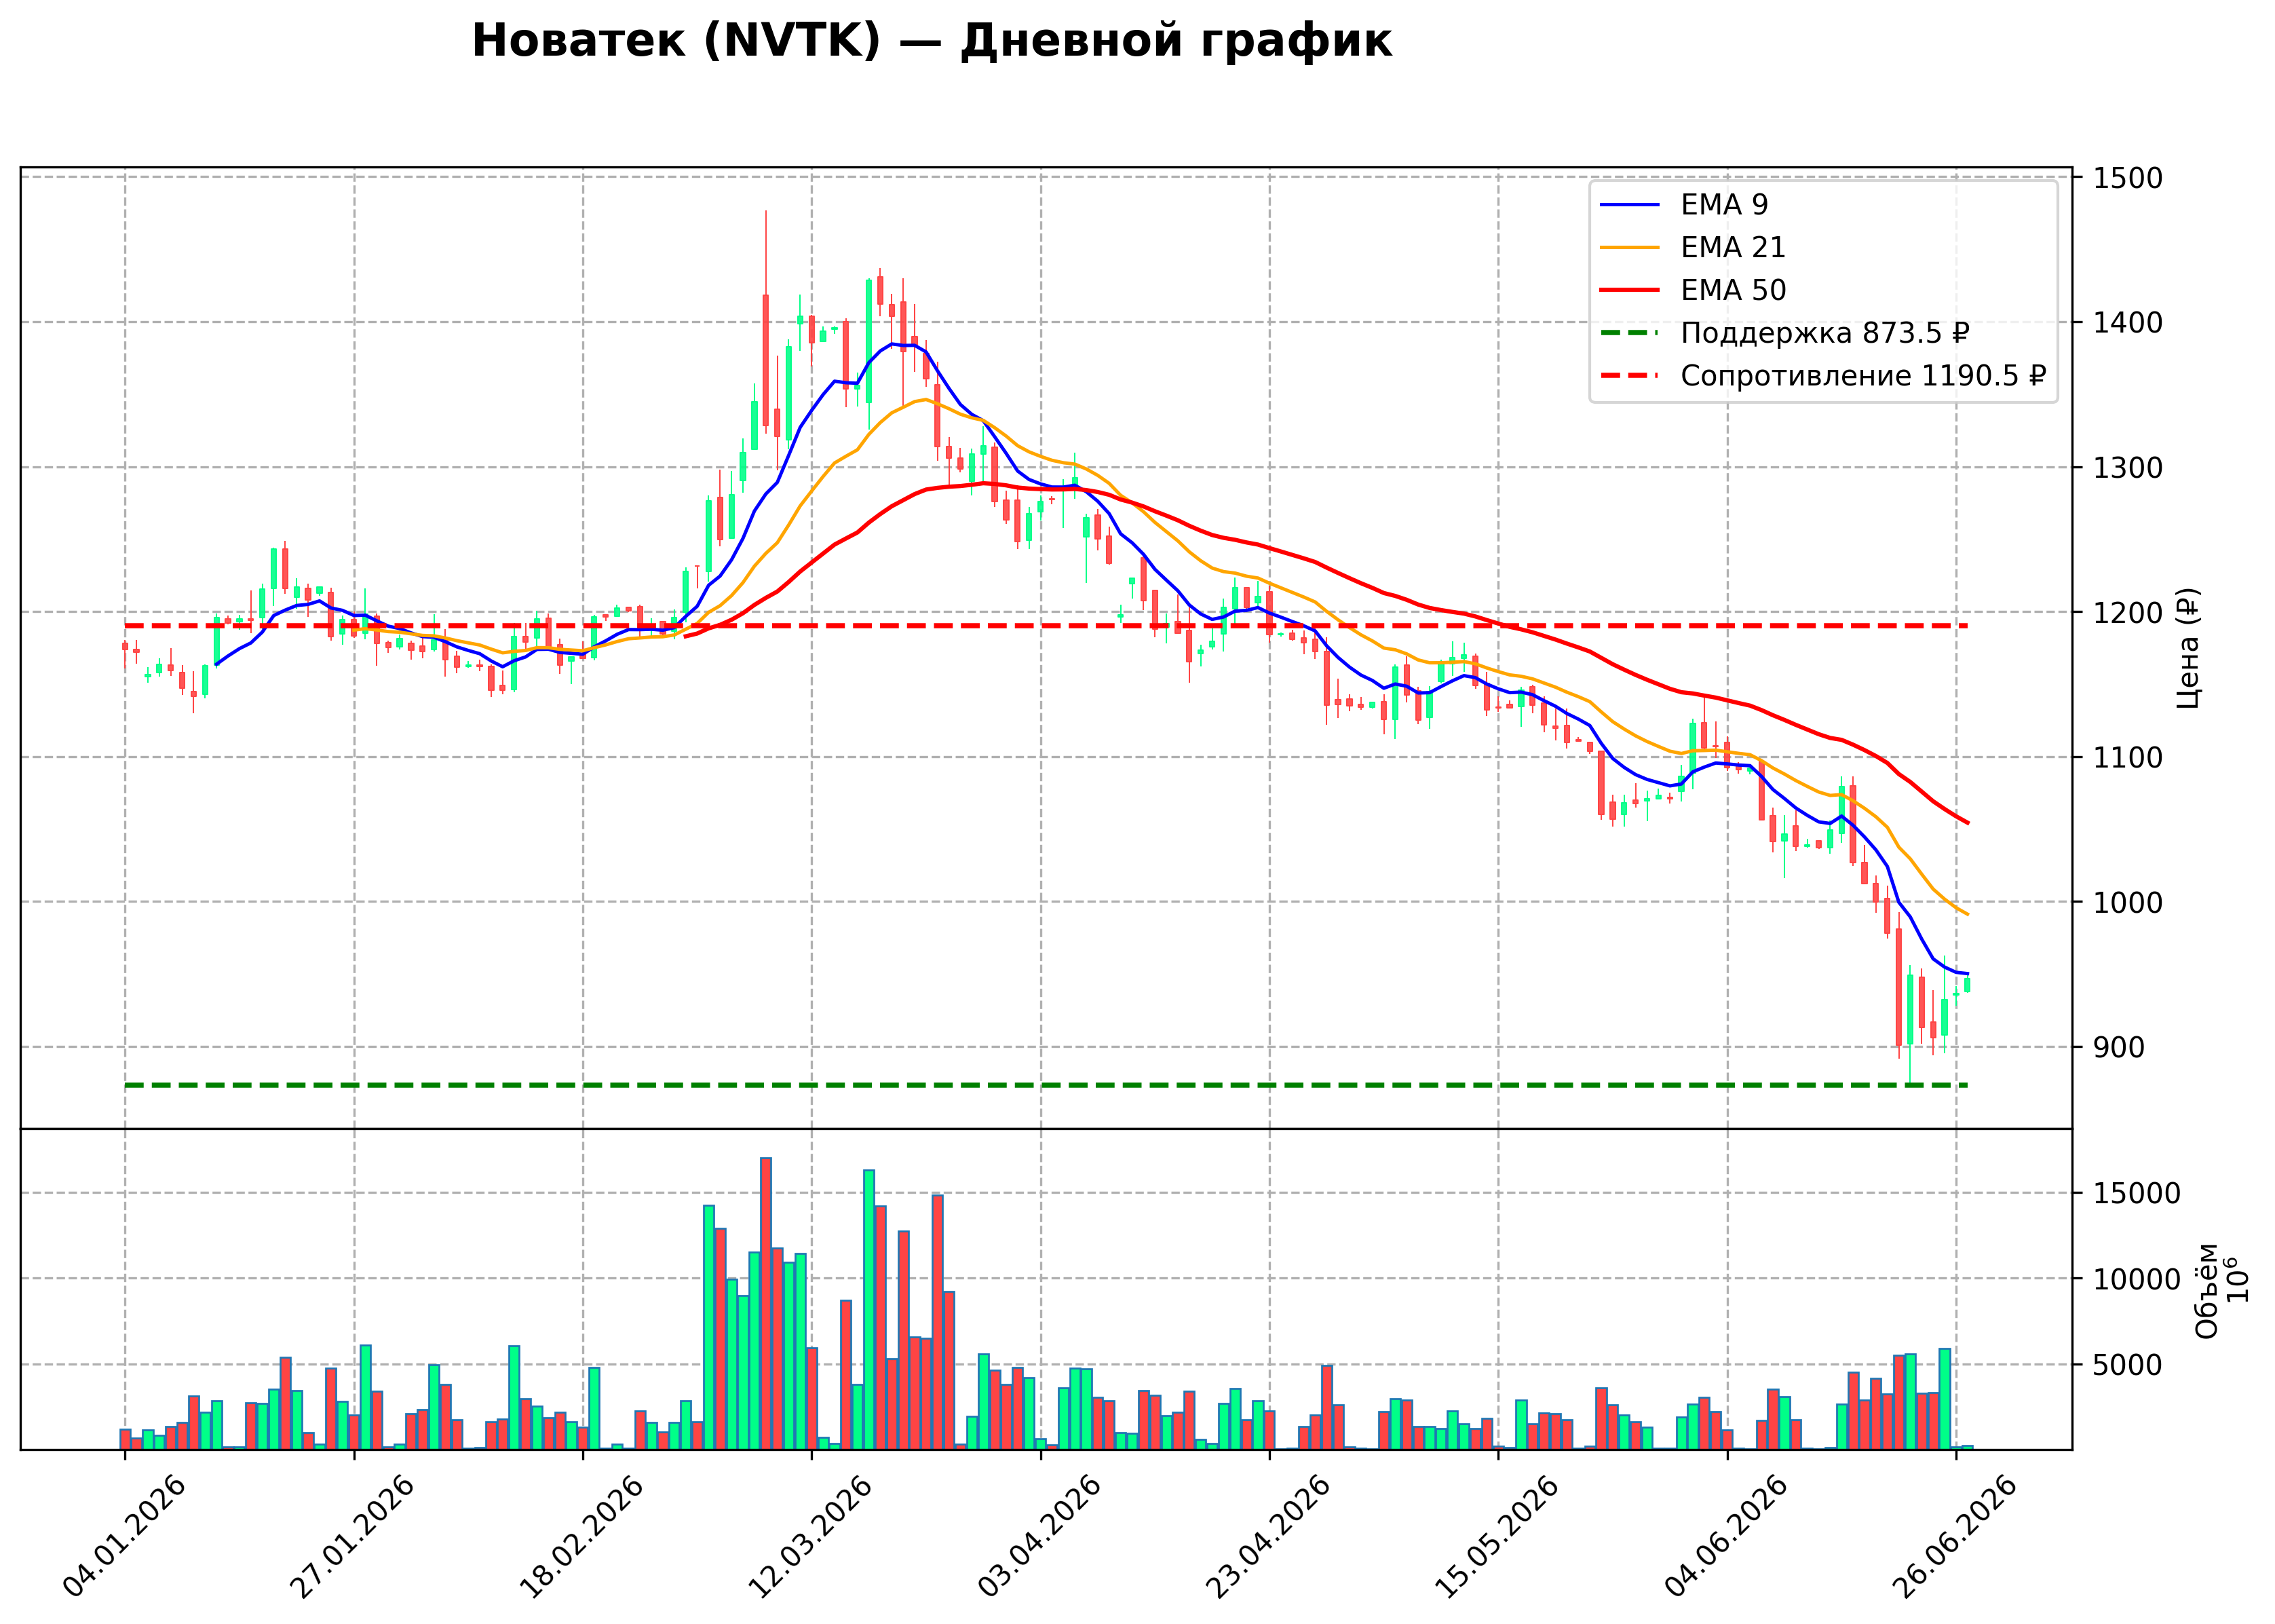Screen dimensions: 2275x1624
Task: Click the "Поддержка 873.5 ₽" legend label
Action: coord(1825,333)
